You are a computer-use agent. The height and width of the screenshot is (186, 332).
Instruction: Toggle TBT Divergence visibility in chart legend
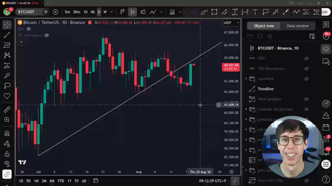click(x=46, y=35)
